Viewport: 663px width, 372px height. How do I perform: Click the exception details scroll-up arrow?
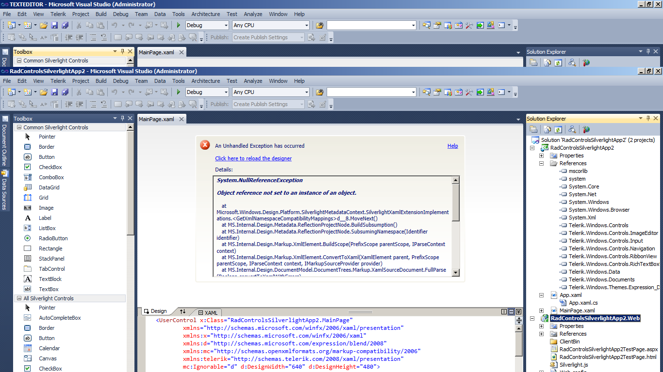(456, 180)
